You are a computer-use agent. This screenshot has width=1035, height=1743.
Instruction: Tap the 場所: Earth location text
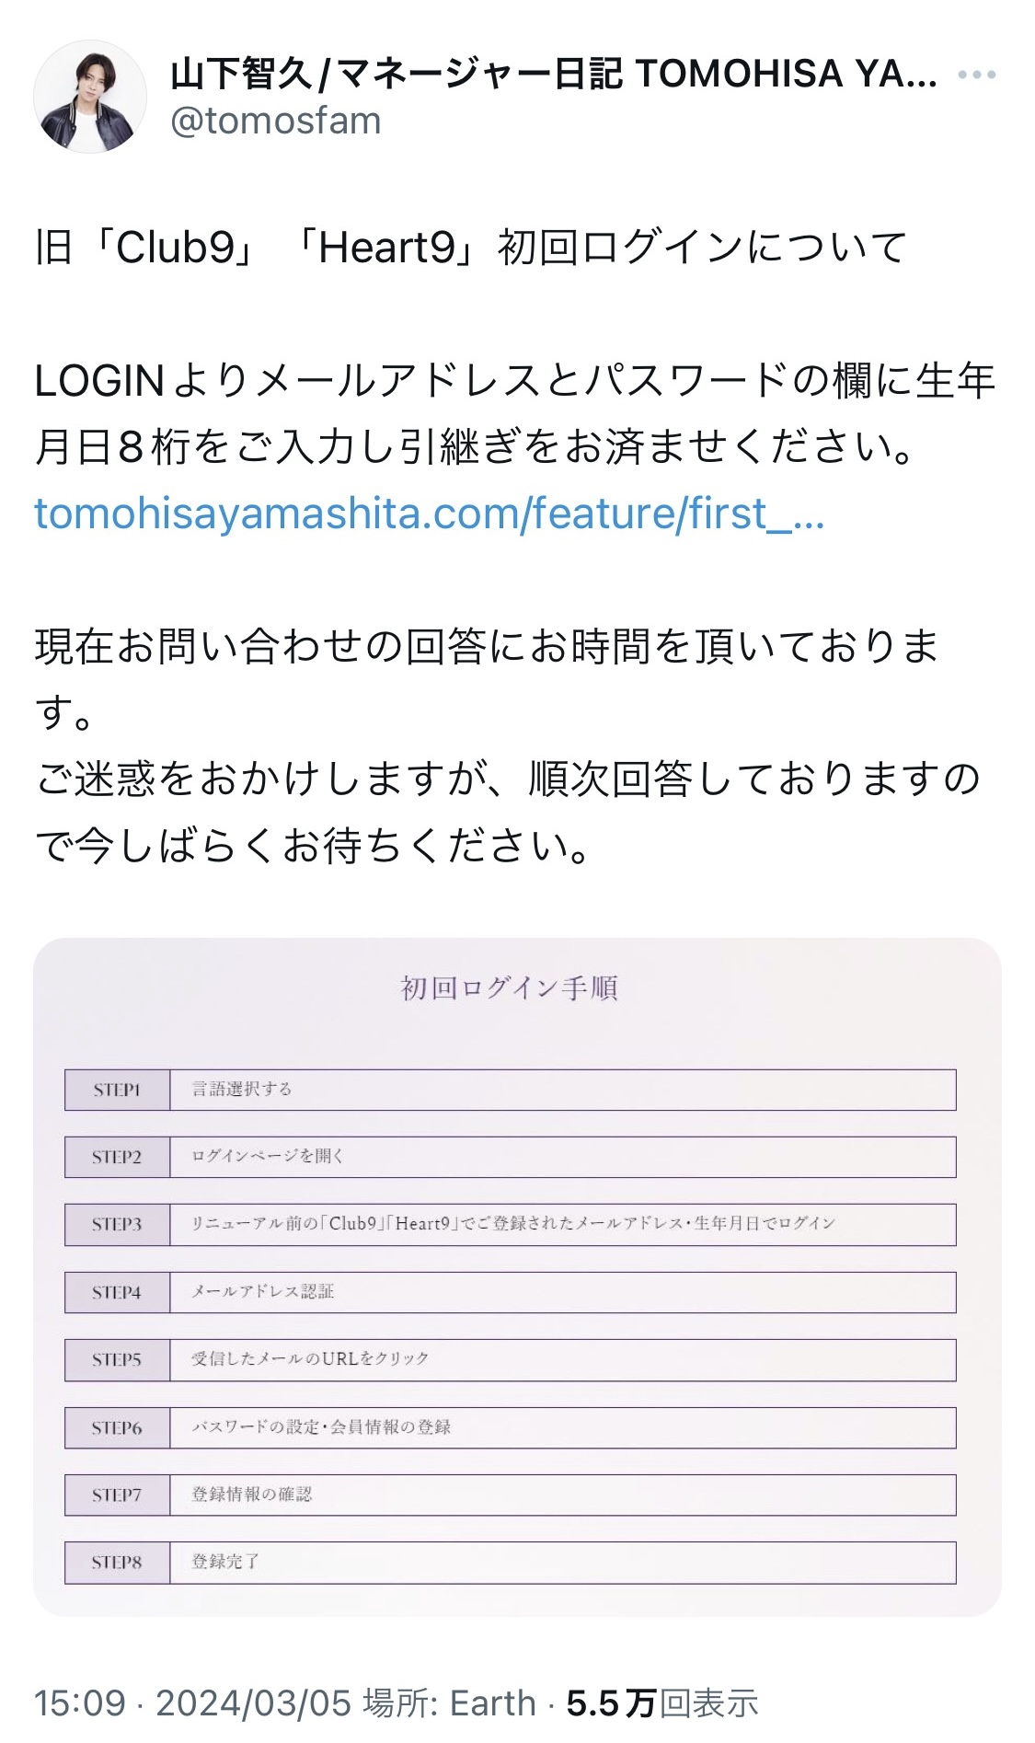[x=450, y=1703]
